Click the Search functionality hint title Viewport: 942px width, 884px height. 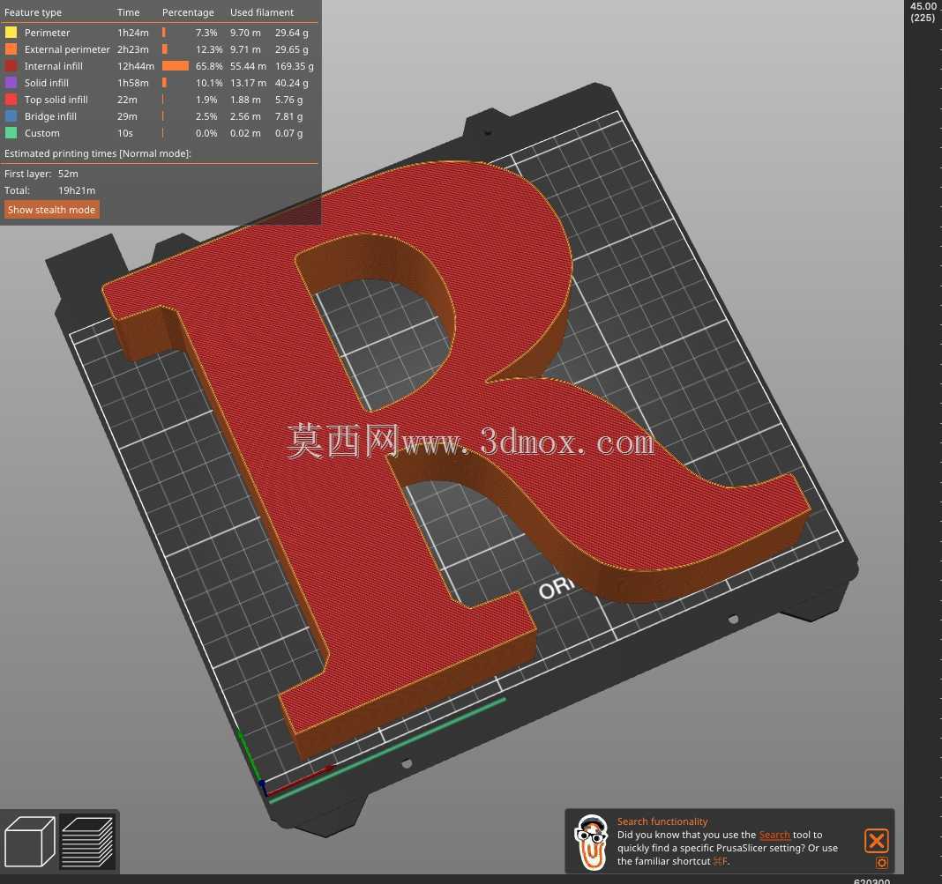[662, 821]
